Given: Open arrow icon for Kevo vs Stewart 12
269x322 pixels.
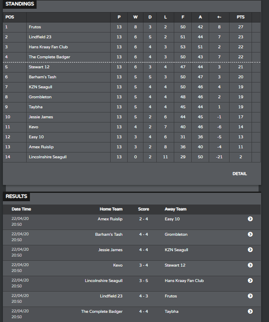Looking at the screenshot, I should pyautogui.click(x=250, y=265).
